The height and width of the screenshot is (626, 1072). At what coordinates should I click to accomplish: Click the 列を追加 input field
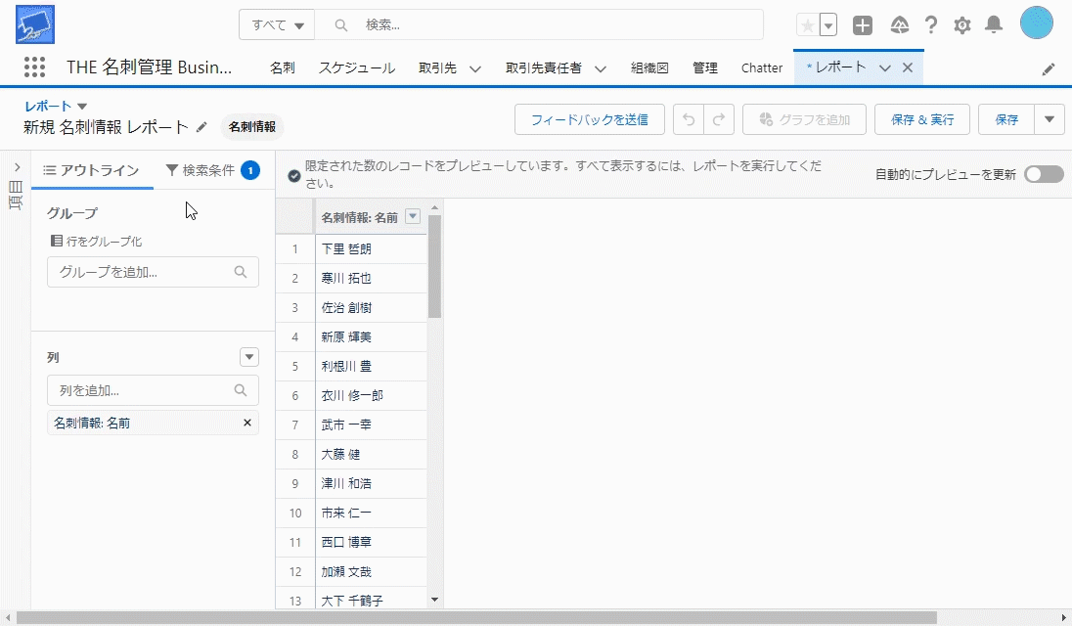(153, 390)
